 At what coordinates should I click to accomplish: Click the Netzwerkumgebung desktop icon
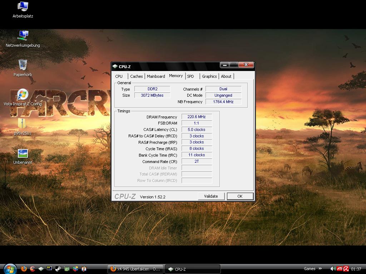[x=23, y=39]
